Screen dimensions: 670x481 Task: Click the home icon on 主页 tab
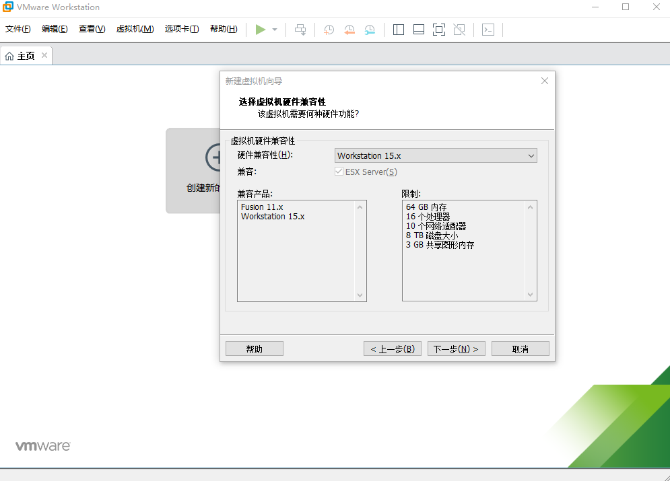[x=9, y=56]
